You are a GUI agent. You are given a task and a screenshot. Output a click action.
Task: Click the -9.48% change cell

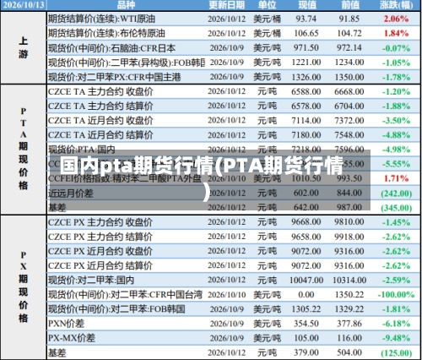click(396, 338)
